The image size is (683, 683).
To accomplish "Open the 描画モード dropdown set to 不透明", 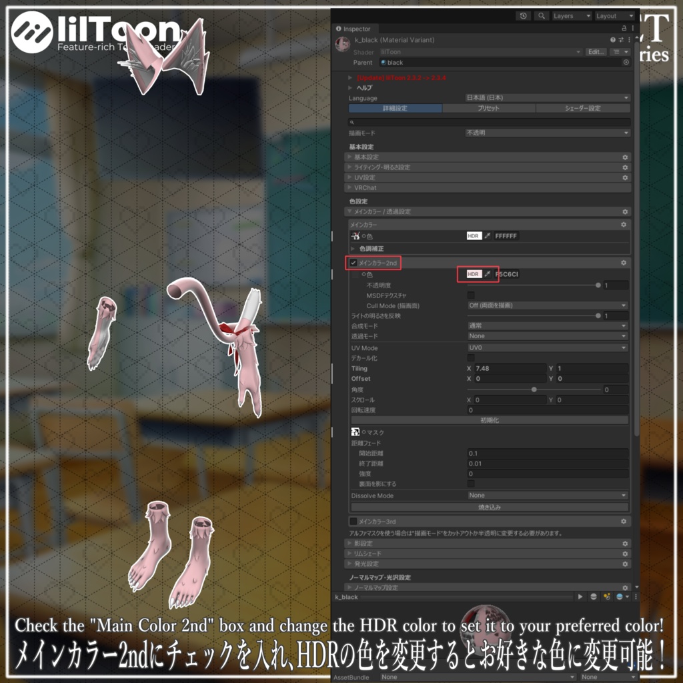I will click(x=548, y=133).
